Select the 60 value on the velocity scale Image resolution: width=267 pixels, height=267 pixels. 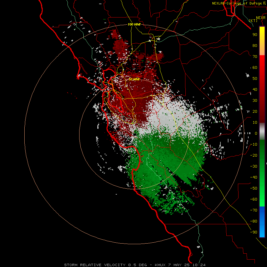click(x=255, y=67)
